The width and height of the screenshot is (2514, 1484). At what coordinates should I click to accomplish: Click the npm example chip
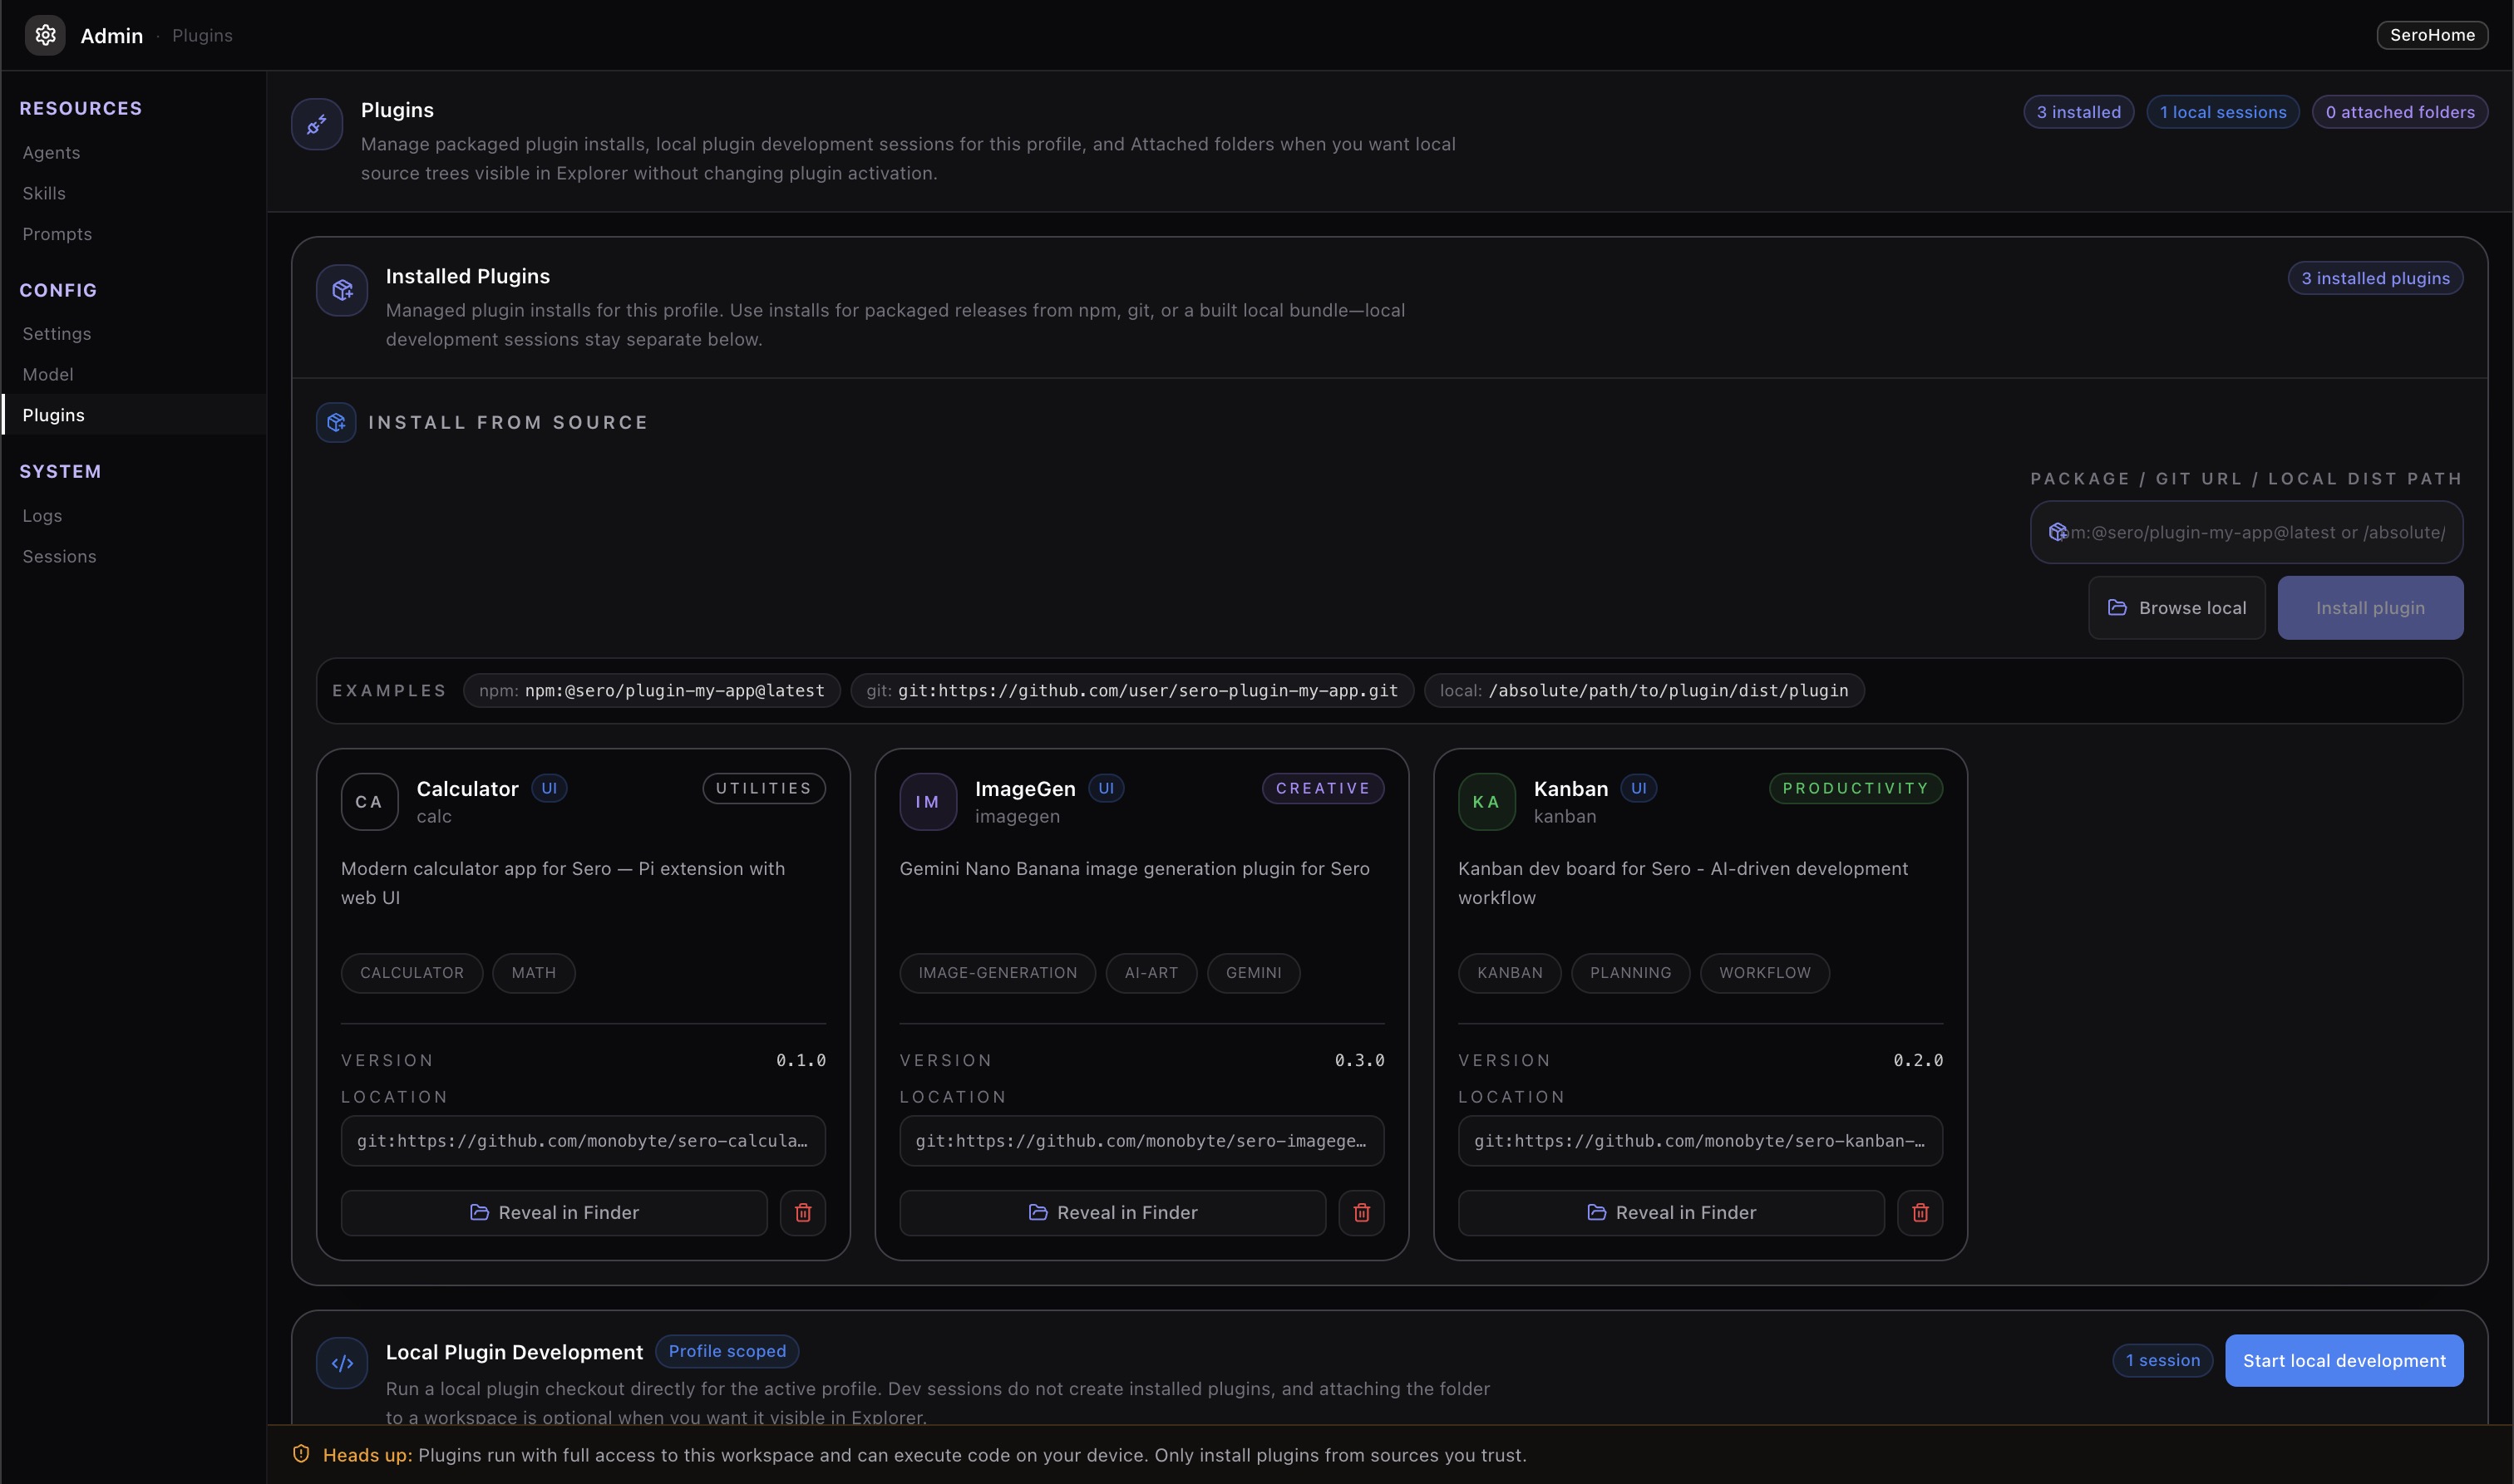[x=651, y=690]
